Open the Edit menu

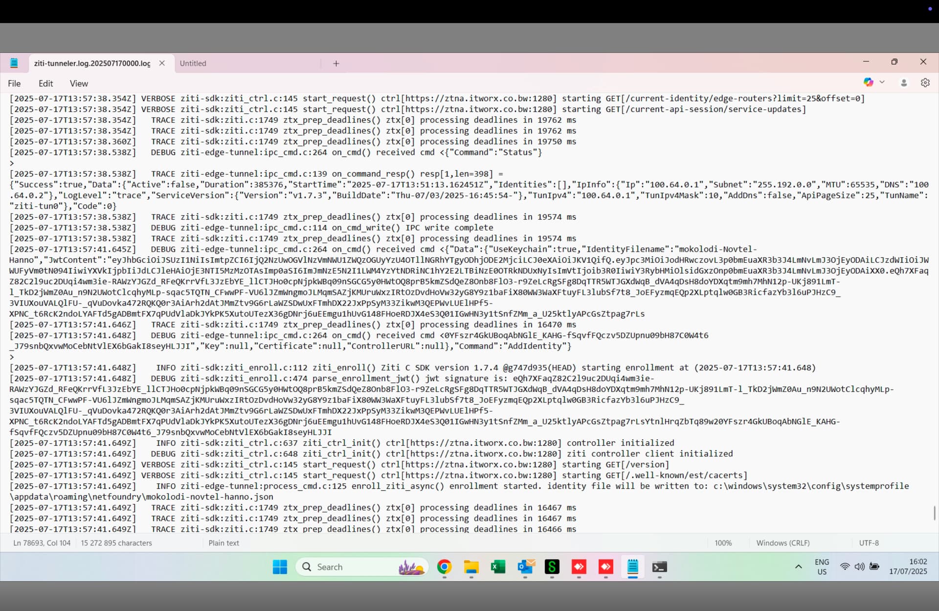pyautogui.click(x=45, y=84)
